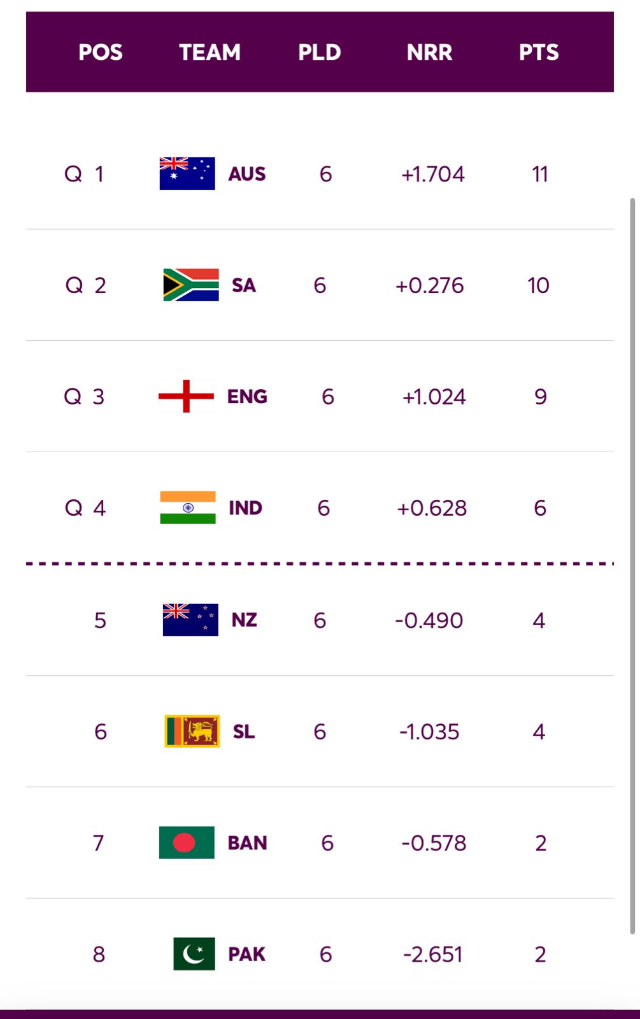
Task: Open the PAK team name
Action: [246, 955]
